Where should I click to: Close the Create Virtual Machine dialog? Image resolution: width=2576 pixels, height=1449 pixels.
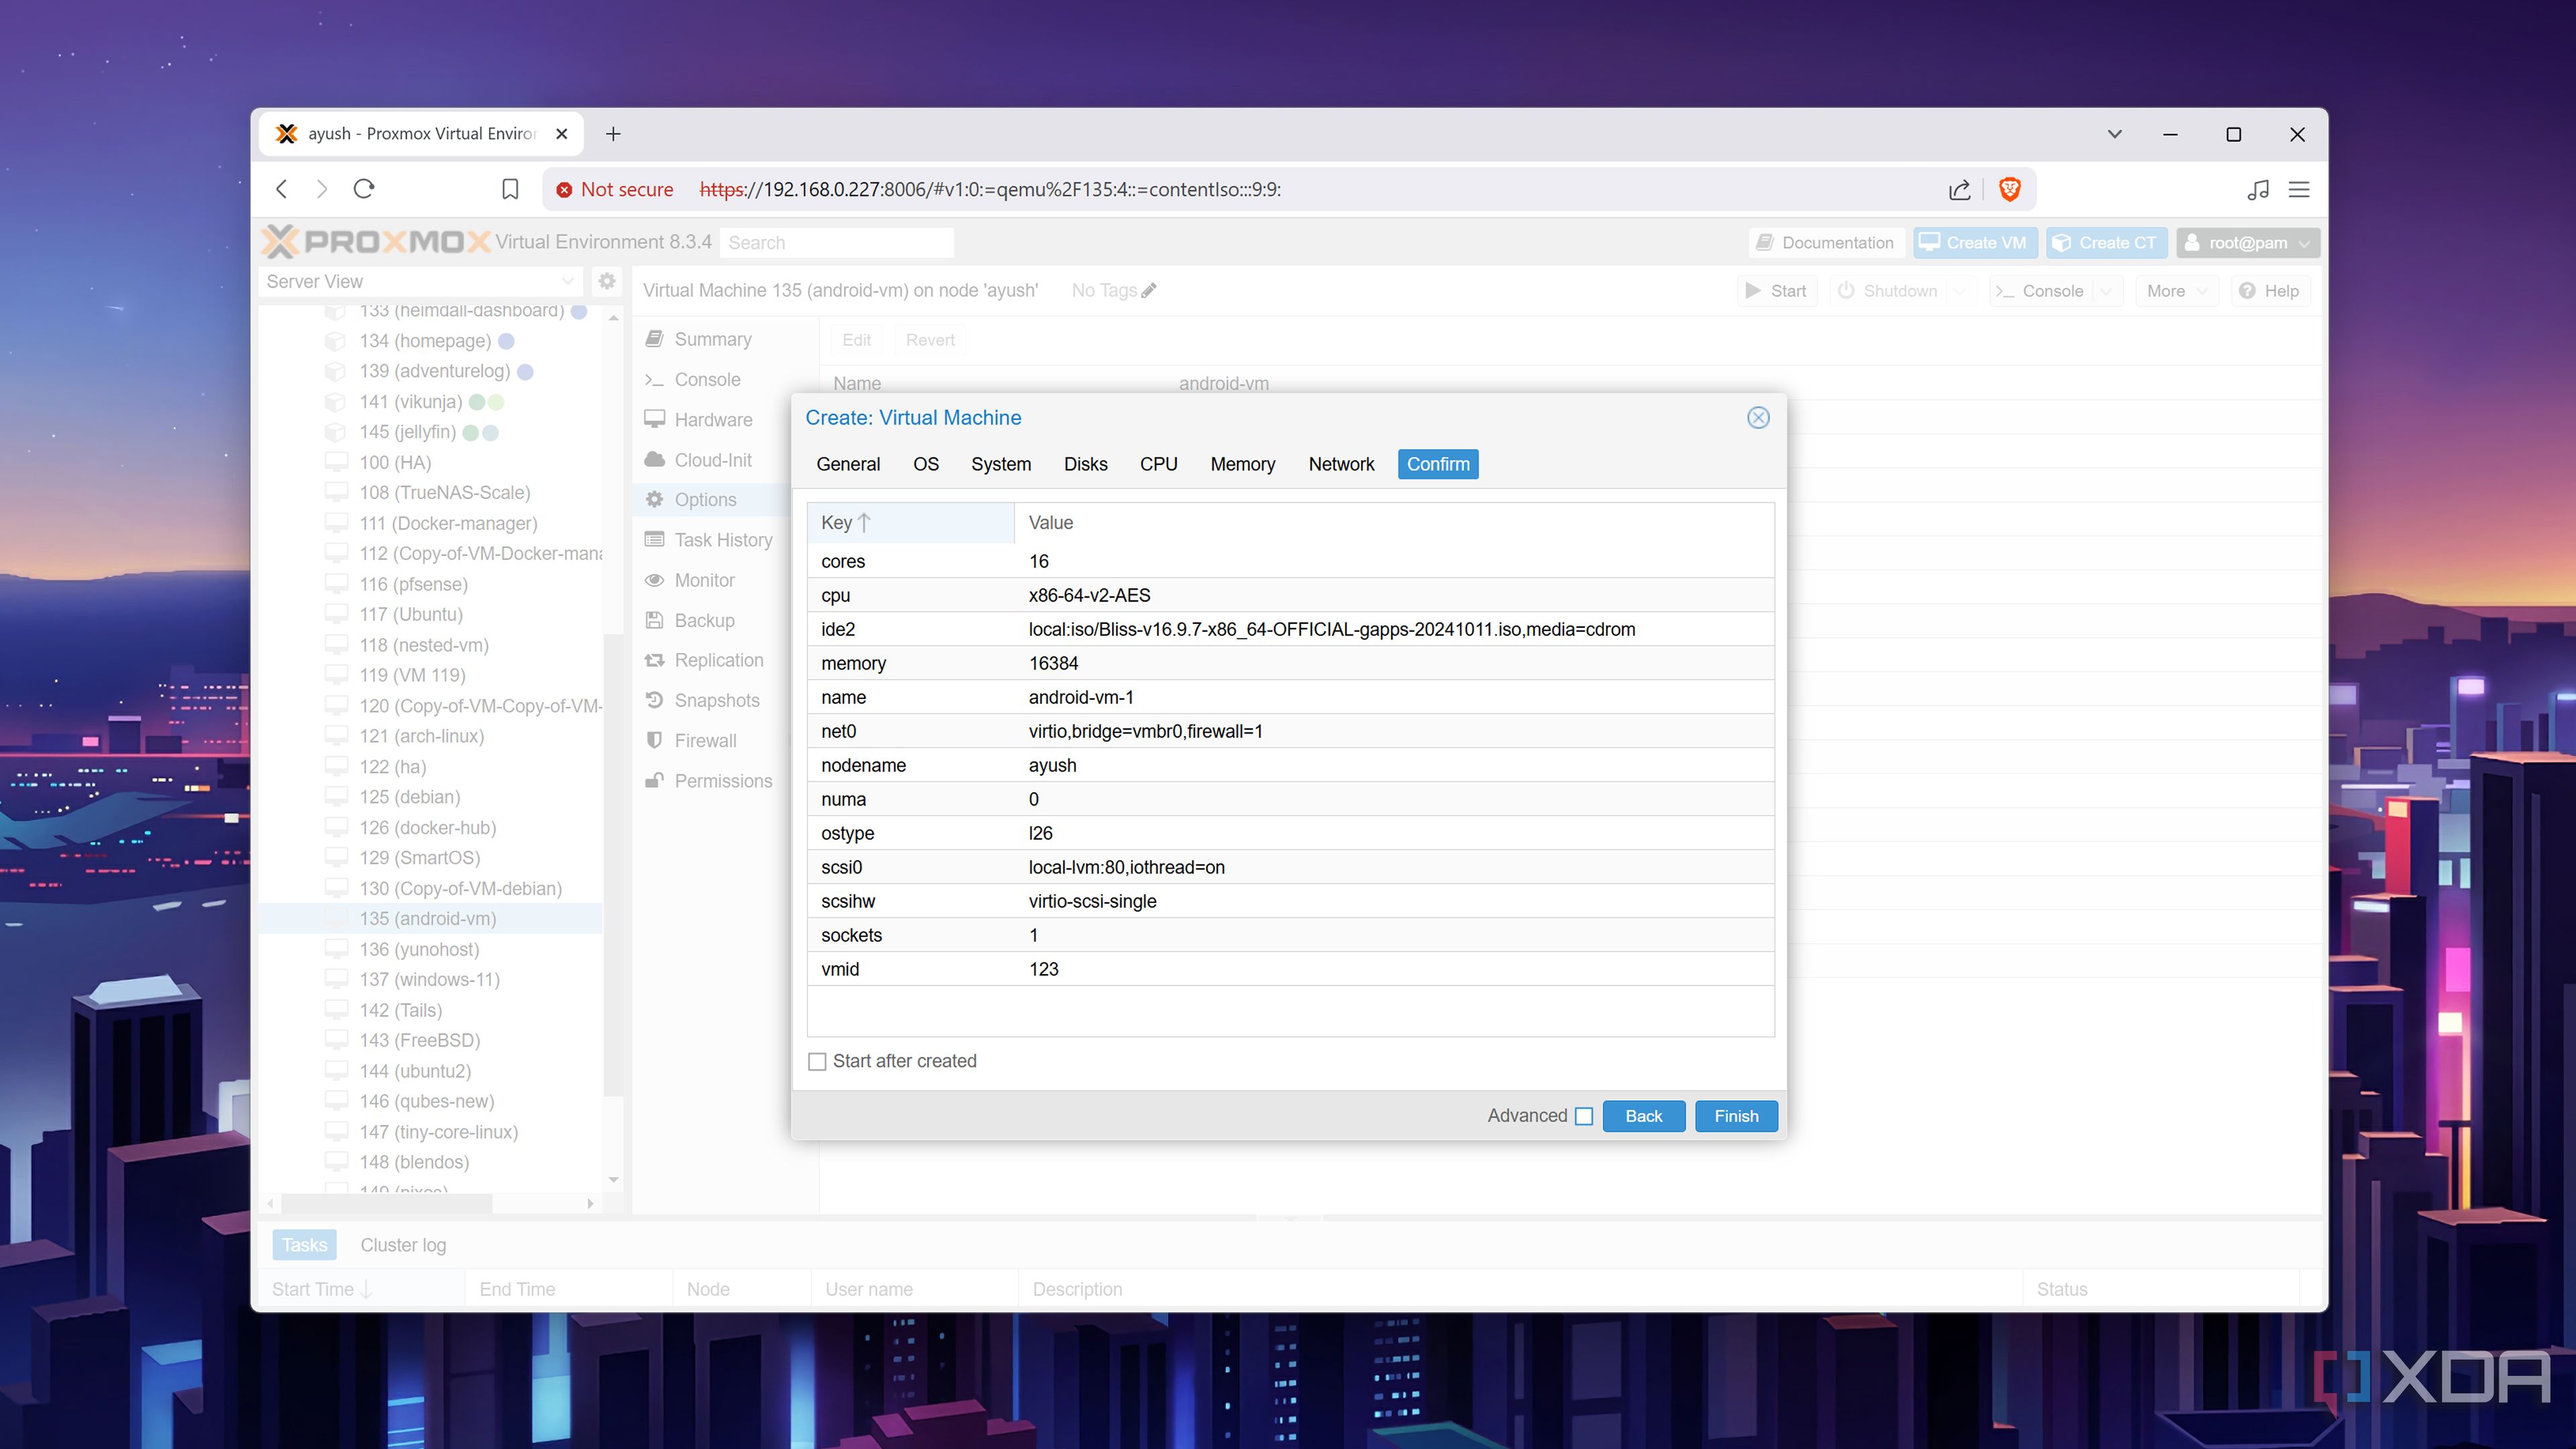[1757, 418]
